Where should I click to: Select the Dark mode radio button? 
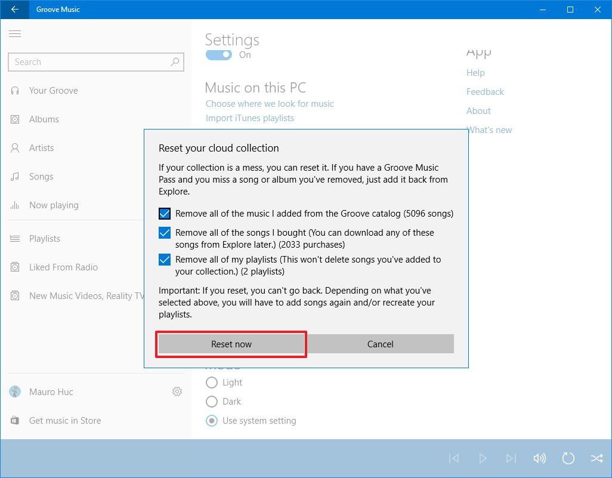[212, 402]
